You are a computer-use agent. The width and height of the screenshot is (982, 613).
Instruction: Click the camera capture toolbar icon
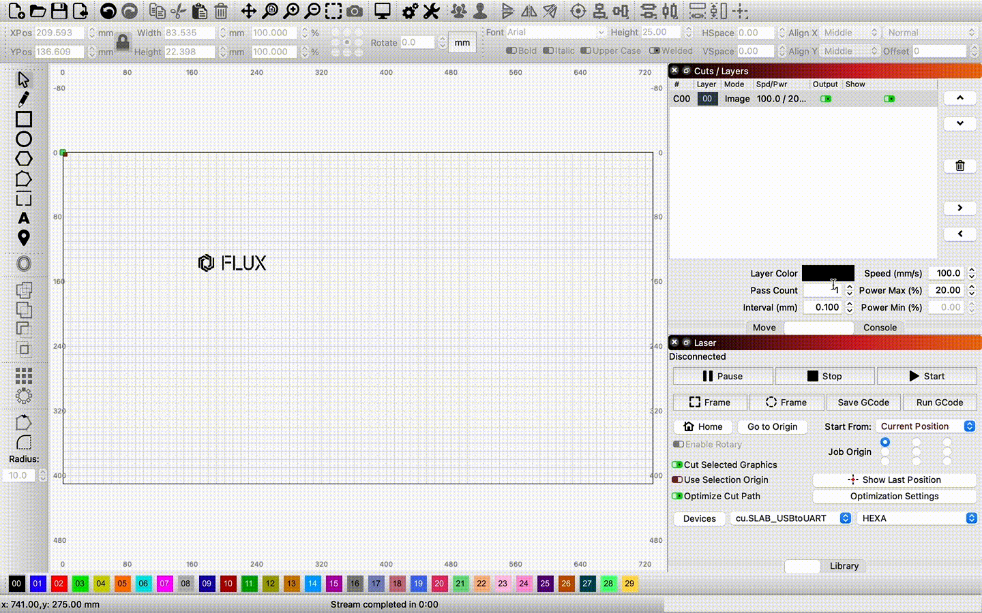355,11
